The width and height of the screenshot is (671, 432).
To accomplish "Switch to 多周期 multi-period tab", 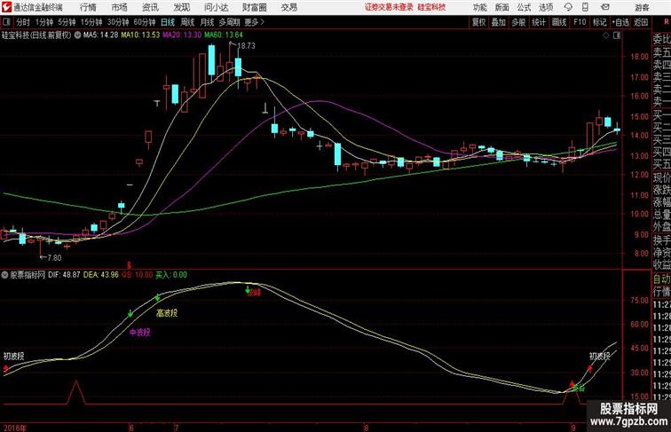I will (229, 22).
